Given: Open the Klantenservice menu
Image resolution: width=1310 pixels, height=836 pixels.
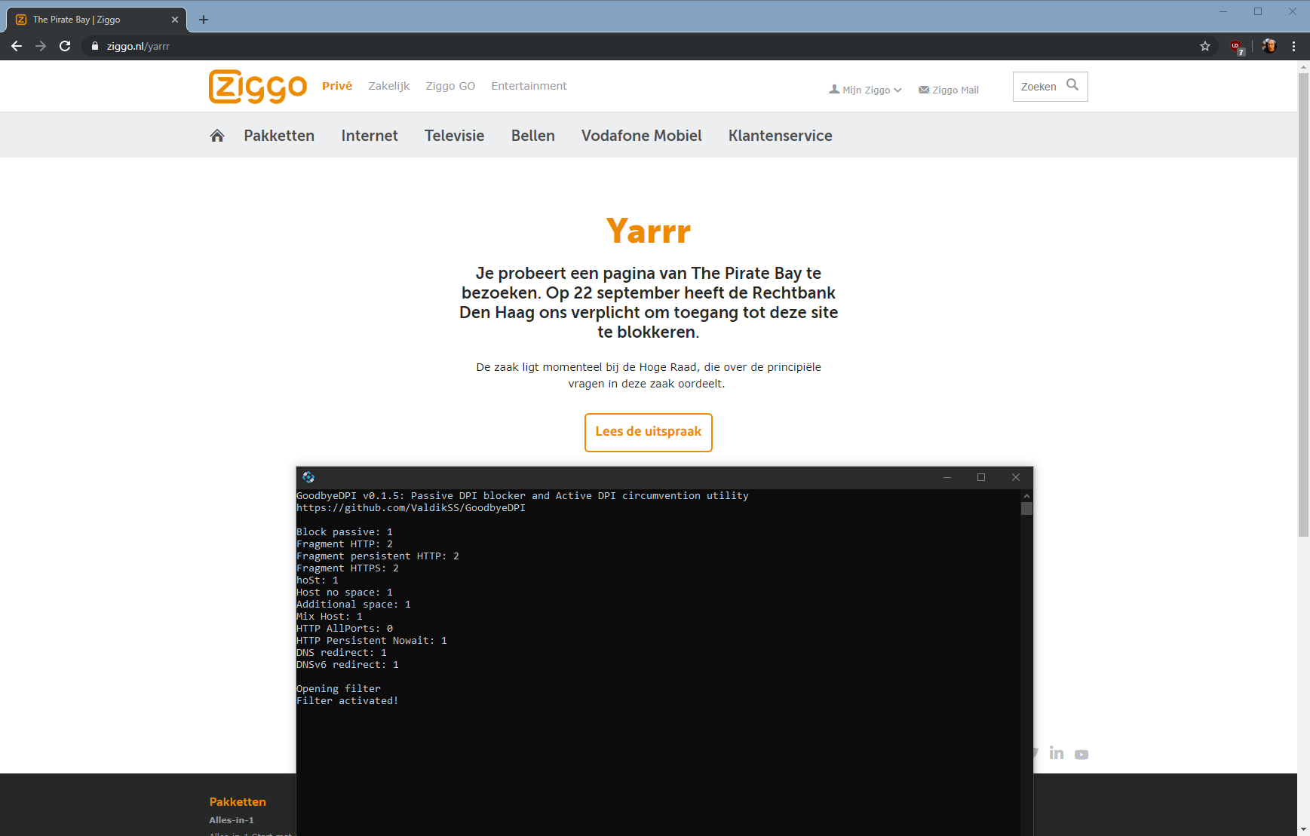Looking at the screenshot, I should pos(780,136).
